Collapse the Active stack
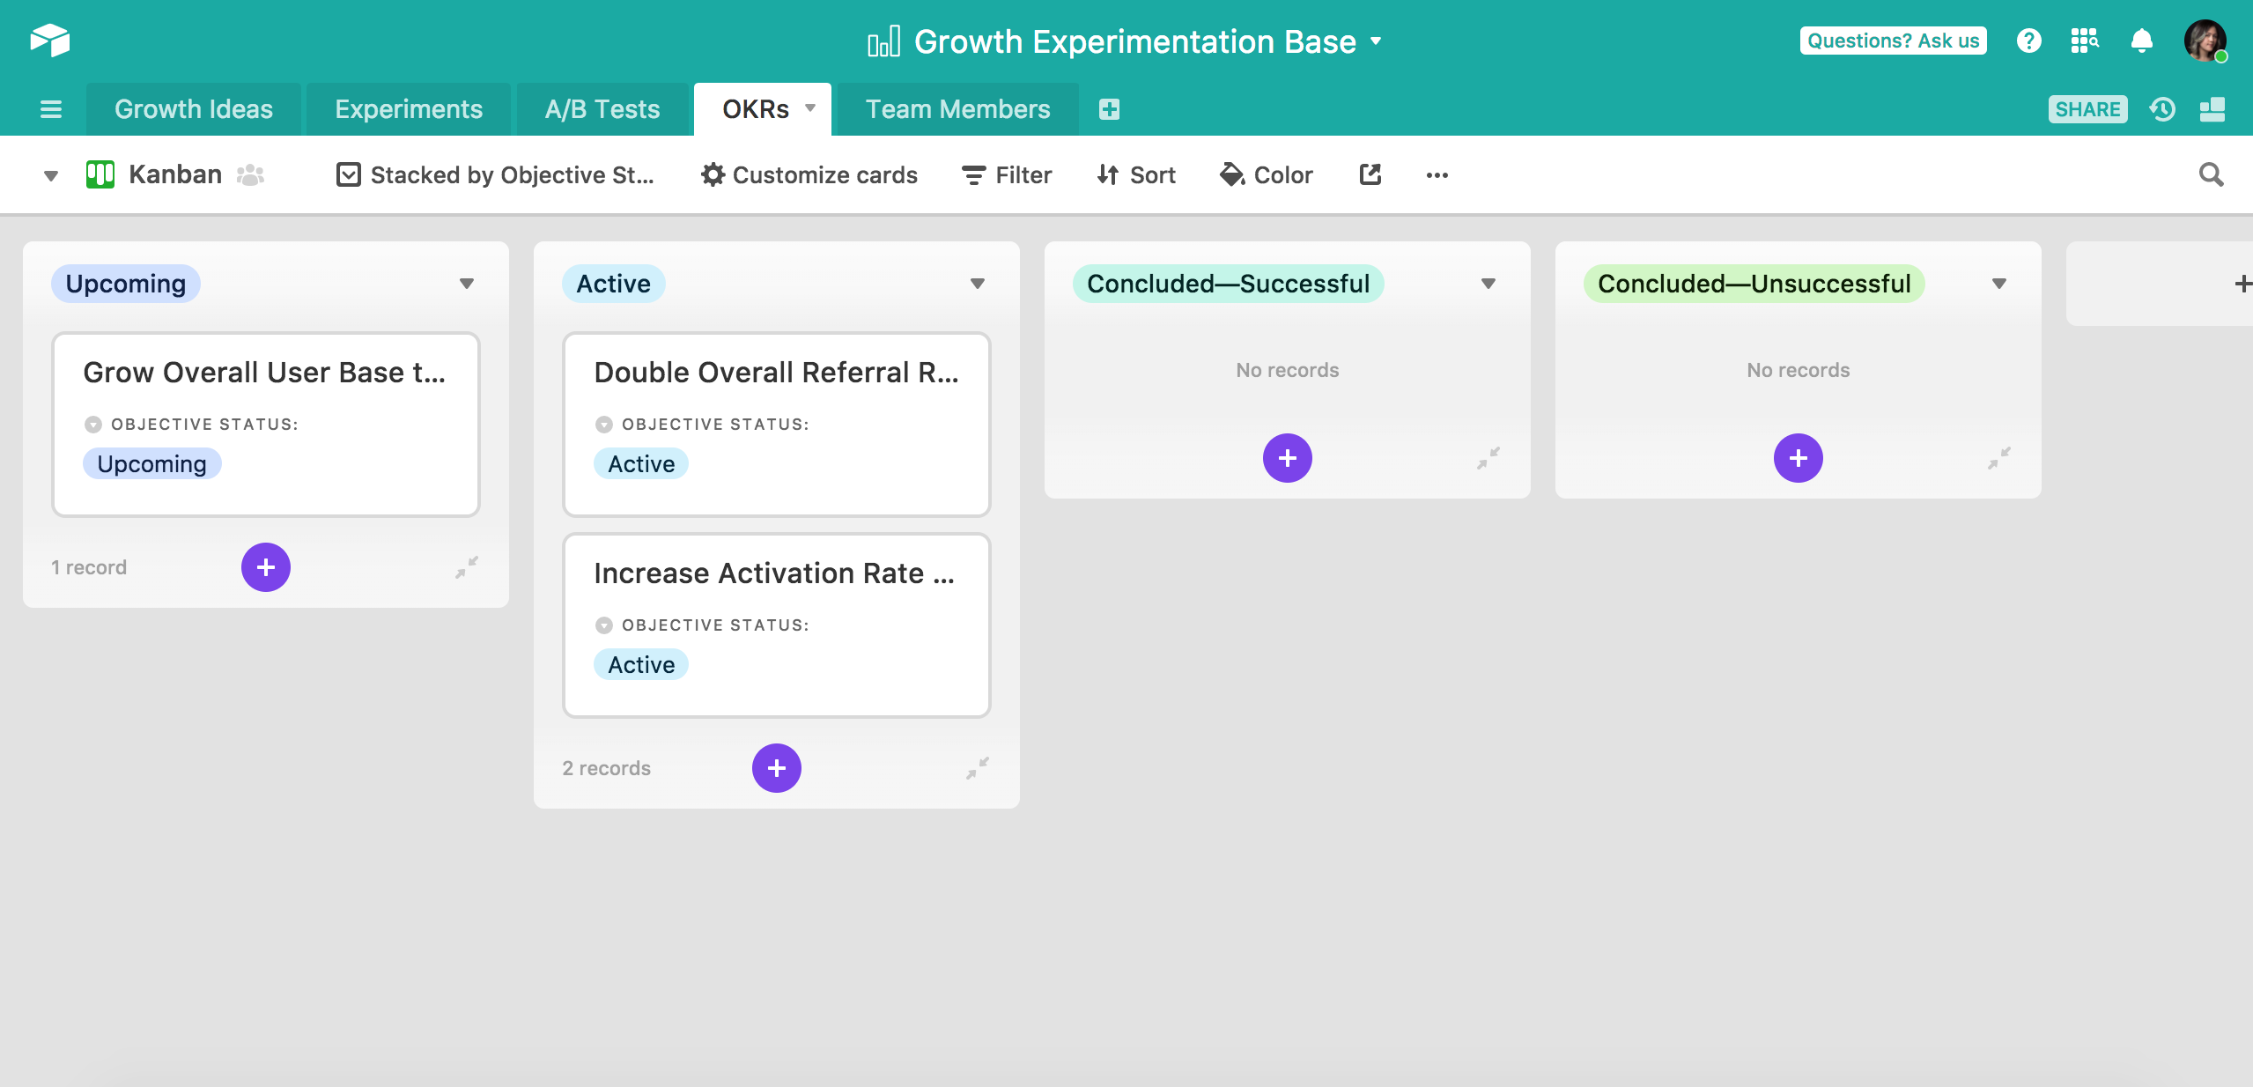This screenshot has height=1087, width=2253. (x=977, y=768)
